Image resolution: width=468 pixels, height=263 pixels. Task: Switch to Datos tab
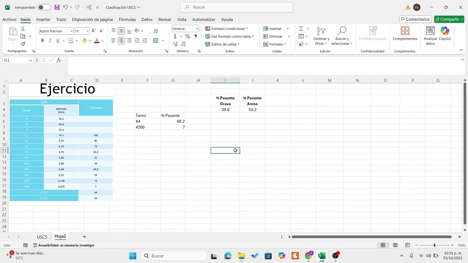(x=147, y=19)
